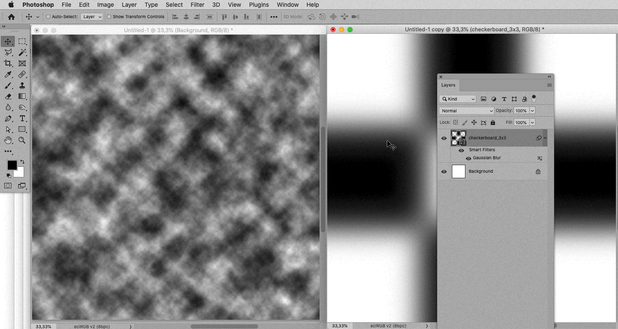Select the Eraser tool
This screenshot has width=618, height=329.
pos(8,96)
